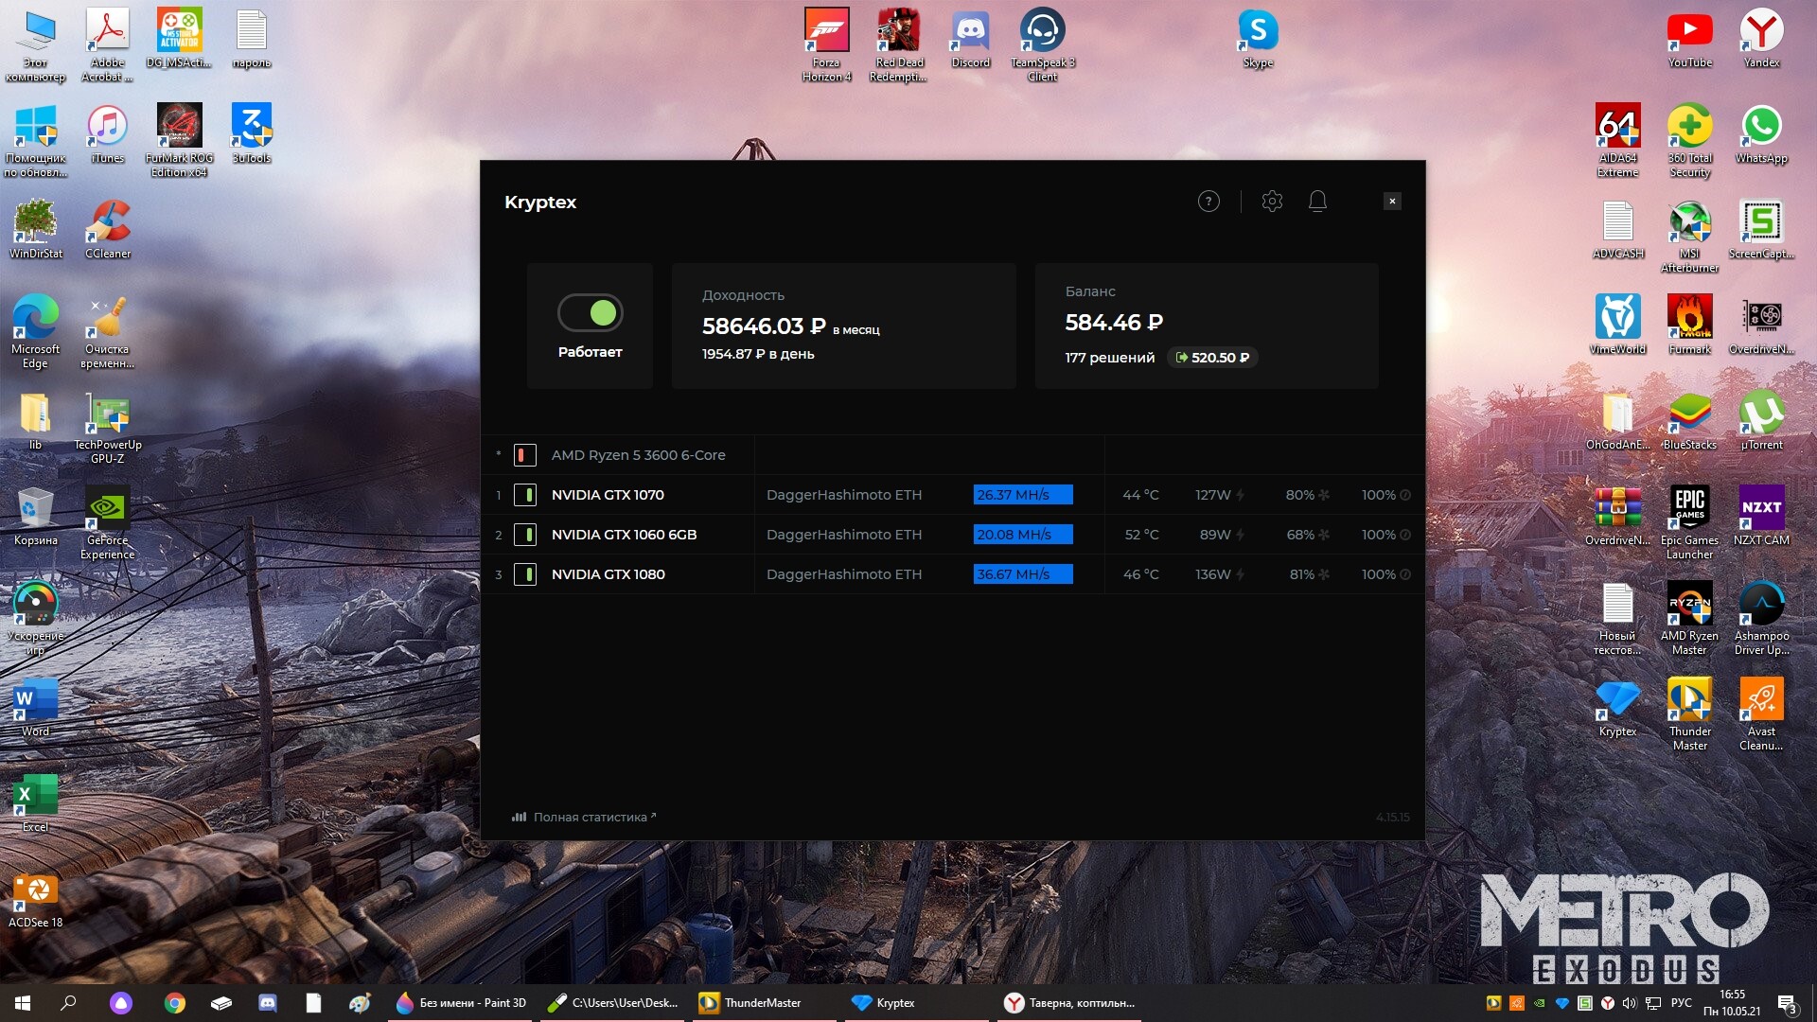This screenshot has width=1817, height=1022.
Task: Open Kryptex settings gear icon
Action: point(1272,202)
